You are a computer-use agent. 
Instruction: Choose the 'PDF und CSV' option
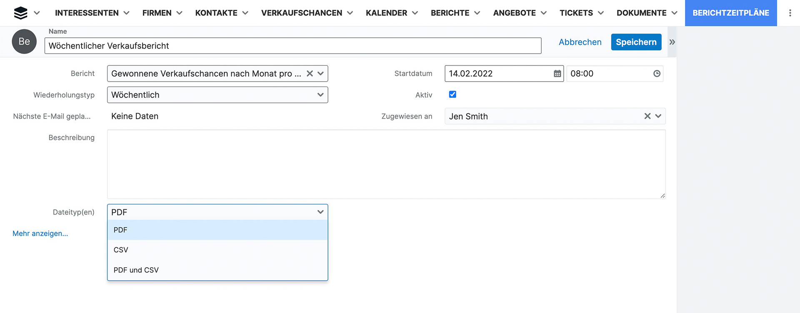136,270
